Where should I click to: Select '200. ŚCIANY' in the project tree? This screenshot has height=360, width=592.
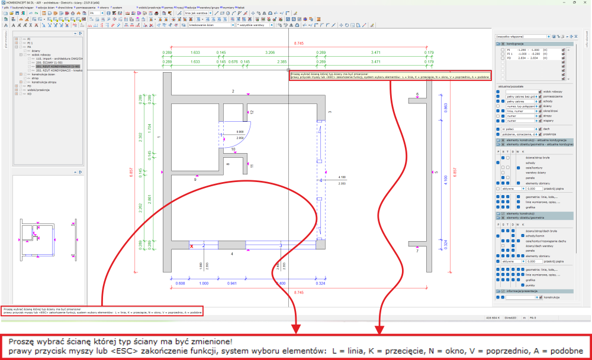pyautogui.click(x=49, y=63)
